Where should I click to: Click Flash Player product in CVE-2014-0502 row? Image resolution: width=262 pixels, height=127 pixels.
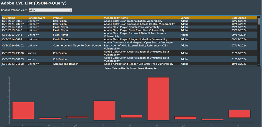click(x=60, y=27)
